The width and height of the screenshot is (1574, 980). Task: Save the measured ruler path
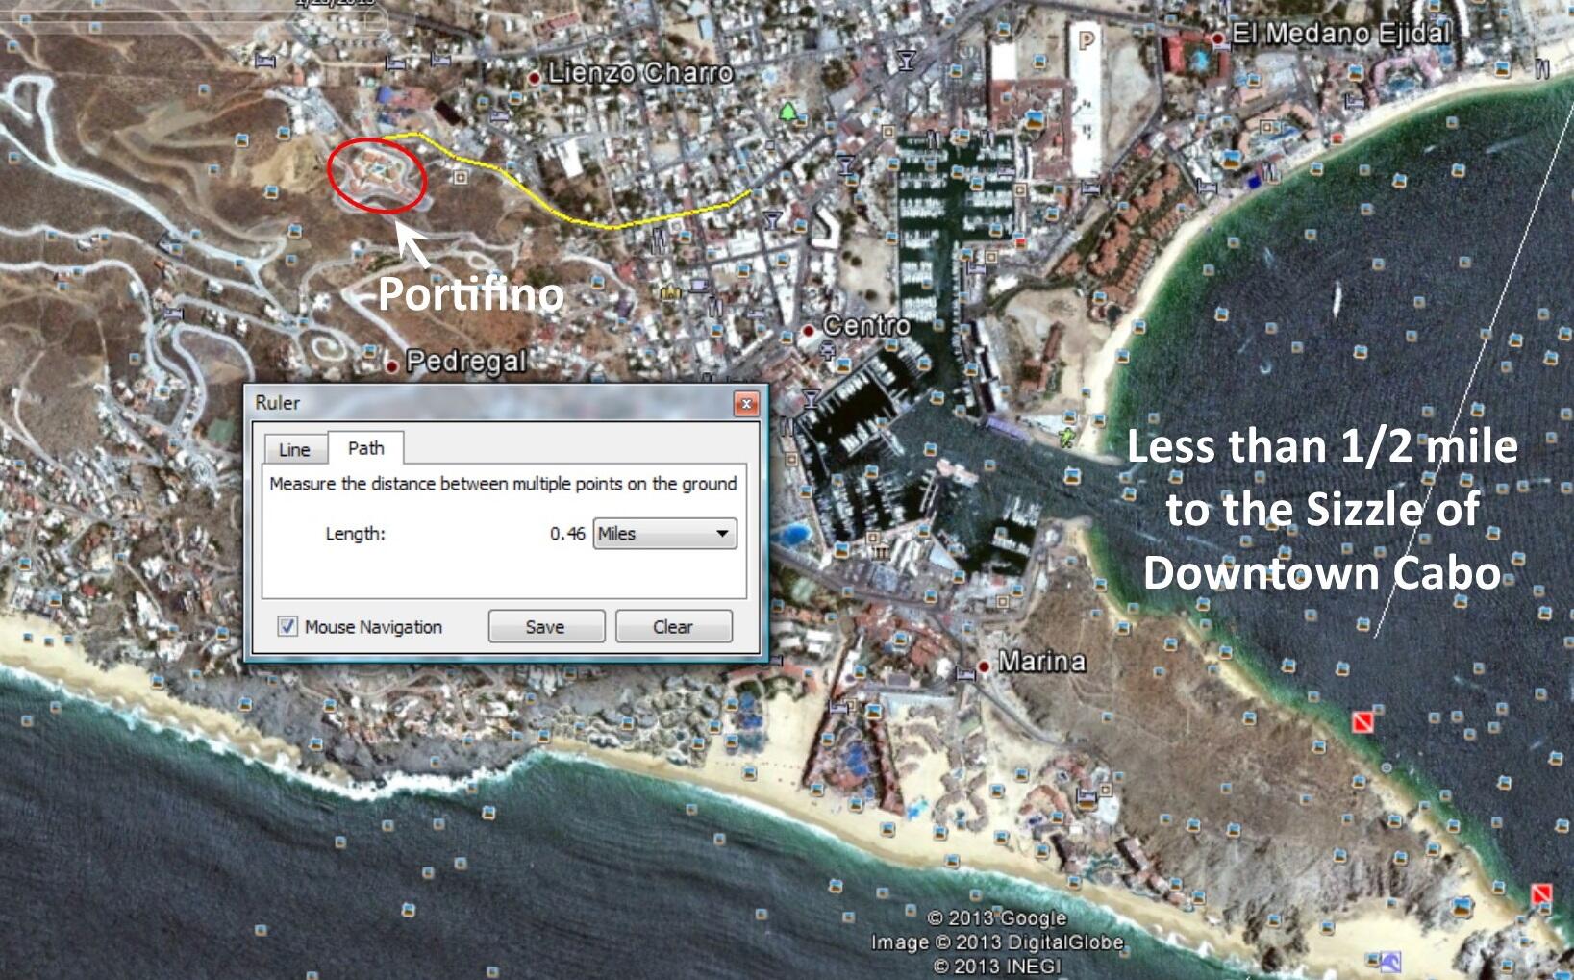tap(545, 627)
